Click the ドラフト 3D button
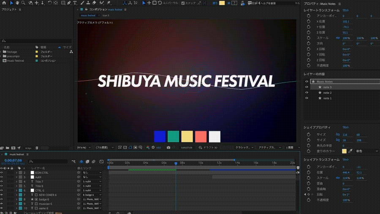 (x=208, y=148)
